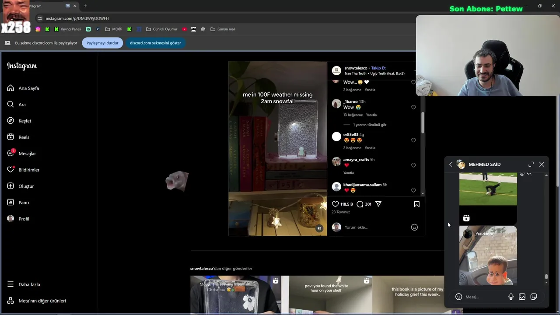
Task: Open the post options three-dot menu
Action: 415,70
